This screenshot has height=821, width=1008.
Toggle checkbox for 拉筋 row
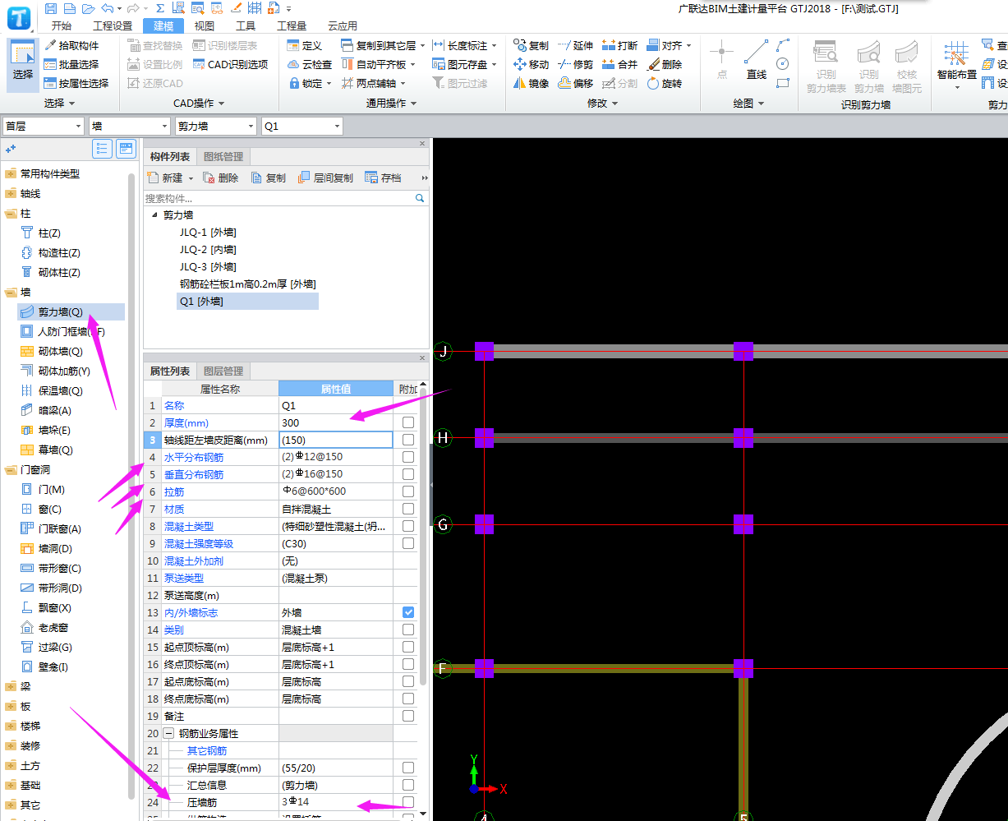(408, 491)
